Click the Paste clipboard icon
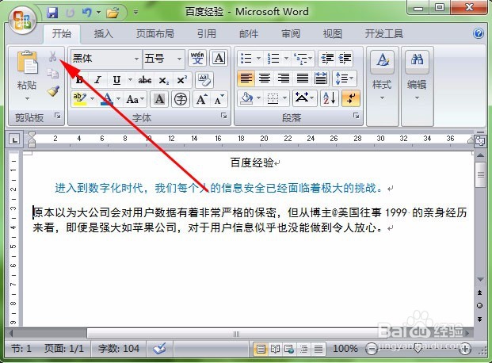 (27, 62)
